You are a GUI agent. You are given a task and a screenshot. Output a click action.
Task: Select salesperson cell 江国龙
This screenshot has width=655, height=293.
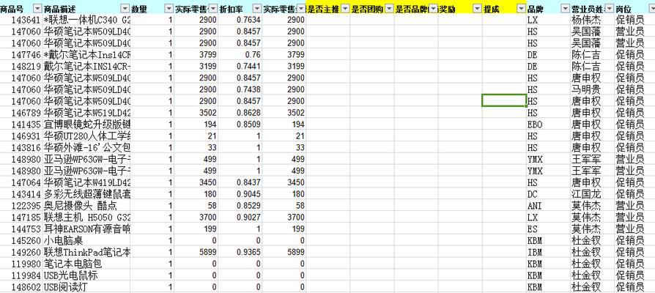tap(592, 194)
